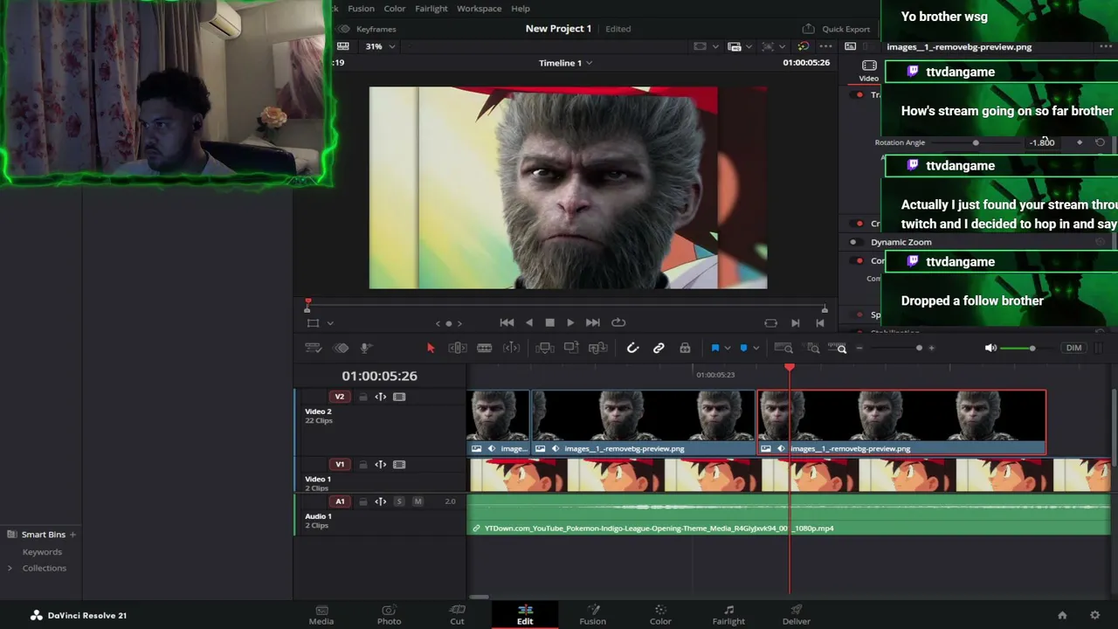Click the Detail Zoom icon
The image size is (1118, 629).
coord(813,348)
